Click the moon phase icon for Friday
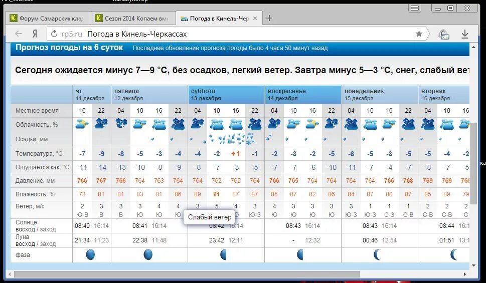The height and width of the screenshot is (283, 486). click(x=148, y=254)
